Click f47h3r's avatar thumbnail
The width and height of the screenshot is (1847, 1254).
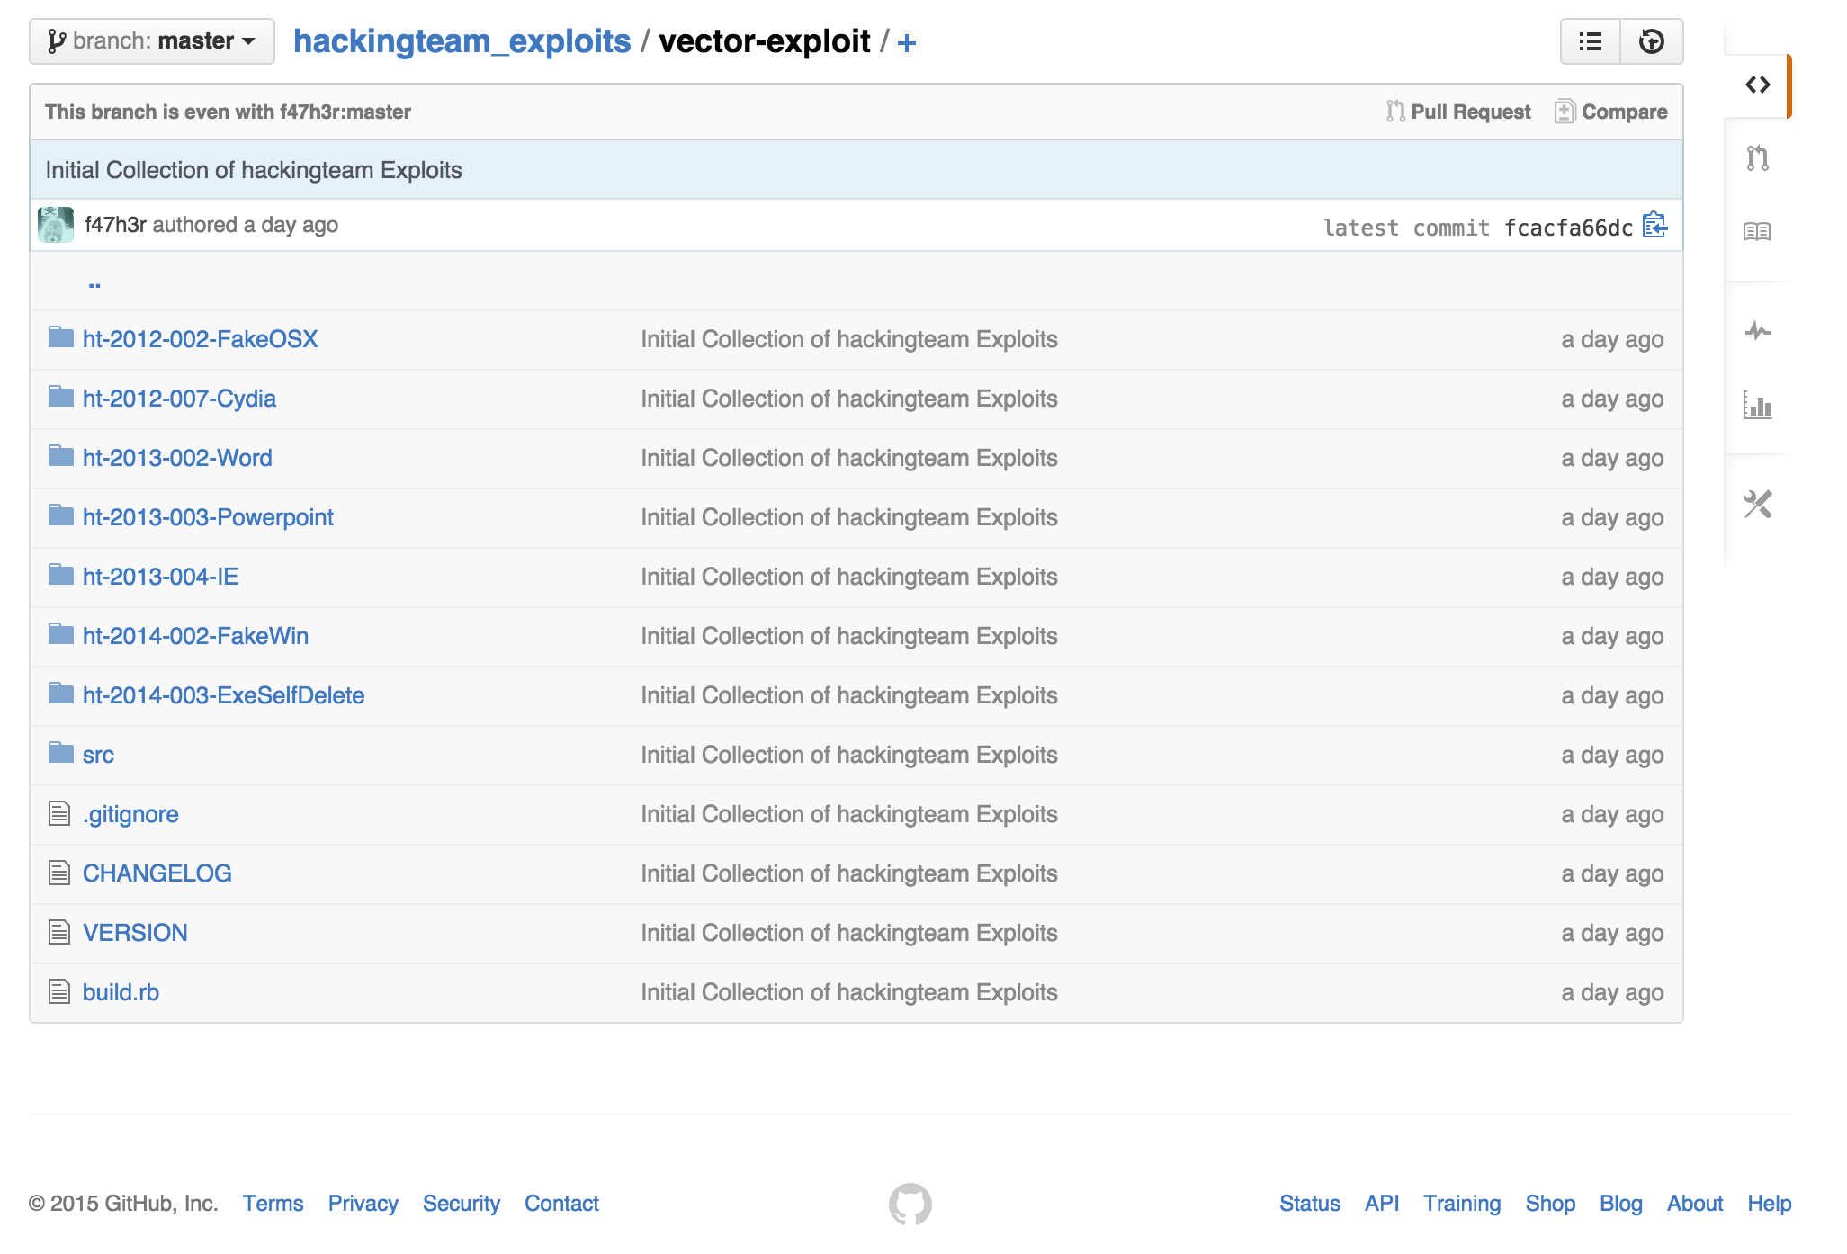[x=56, y=225]
